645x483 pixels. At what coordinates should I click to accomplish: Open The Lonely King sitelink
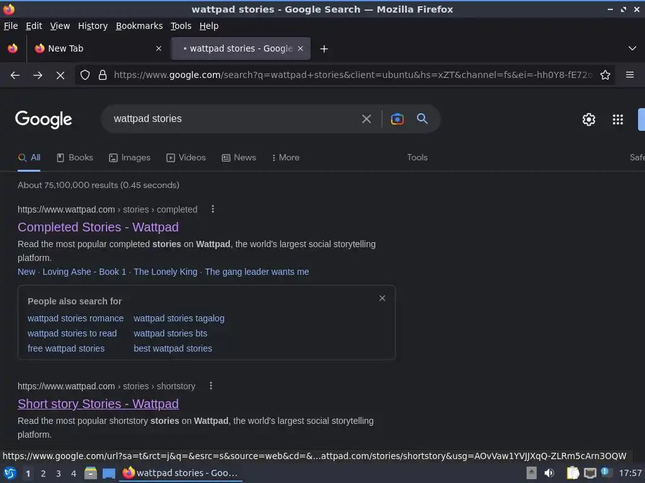166,272
